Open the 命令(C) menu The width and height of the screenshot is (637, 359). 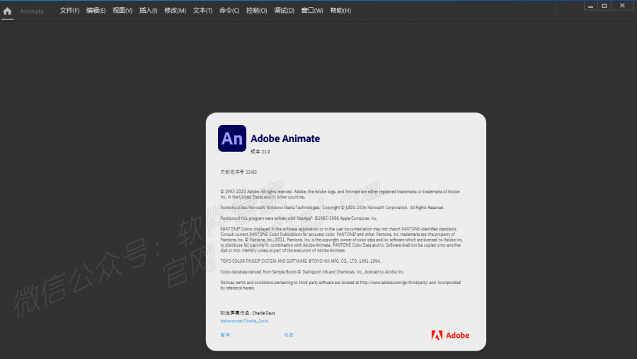click(x=229, y=11)
